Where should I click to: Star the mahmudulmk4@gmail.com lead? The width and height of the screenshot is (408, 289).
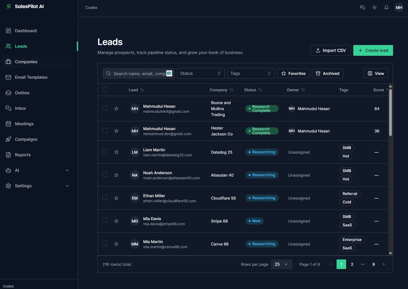click(116, 109)
